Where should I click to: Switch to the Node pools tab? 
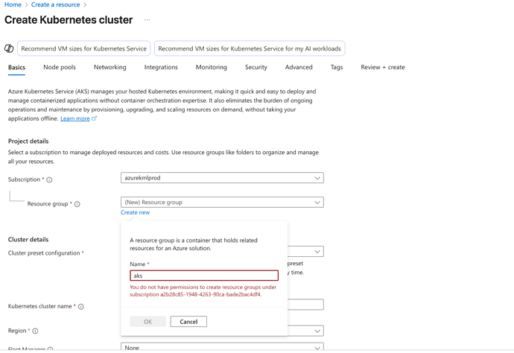60,67
